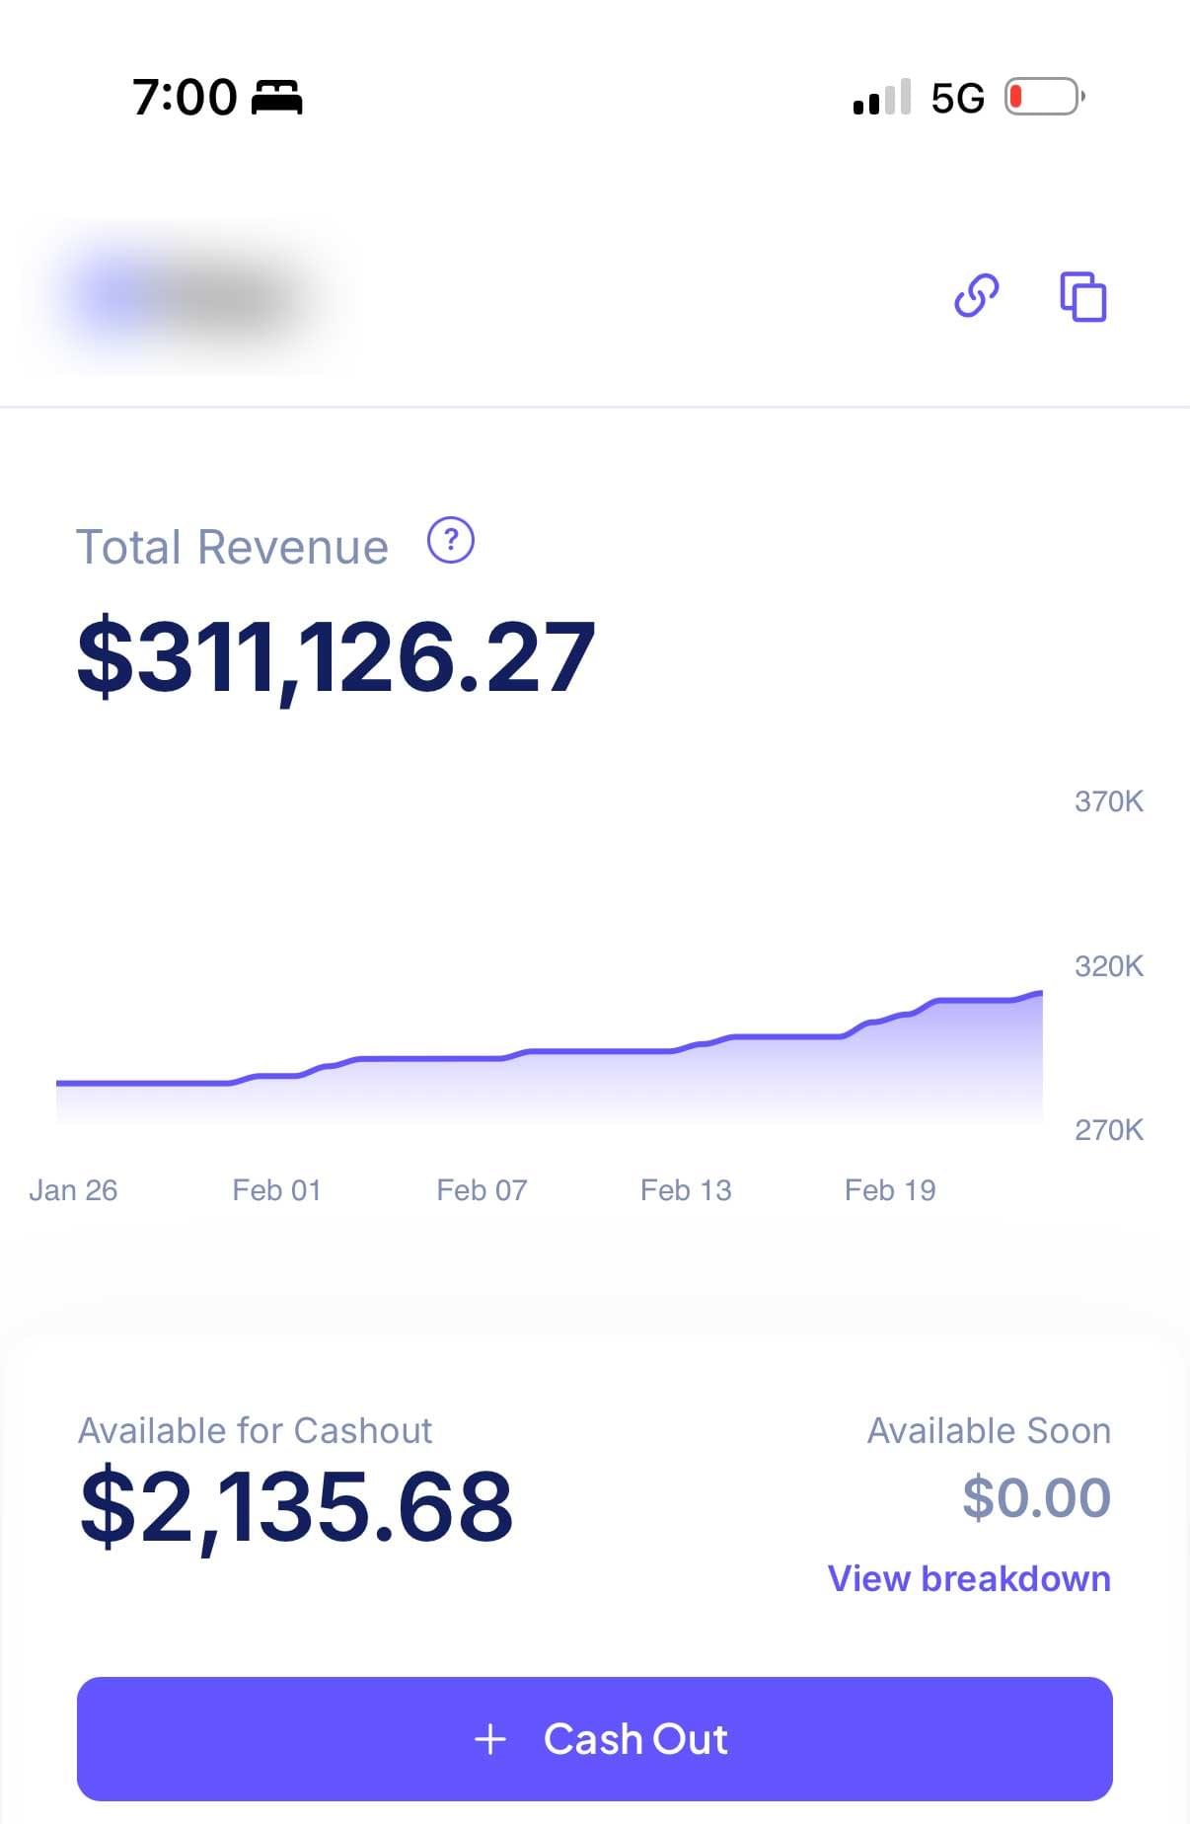Click the link chain icon
1190x1824 pixels.
pyautogui.click(x=976, y=295)
